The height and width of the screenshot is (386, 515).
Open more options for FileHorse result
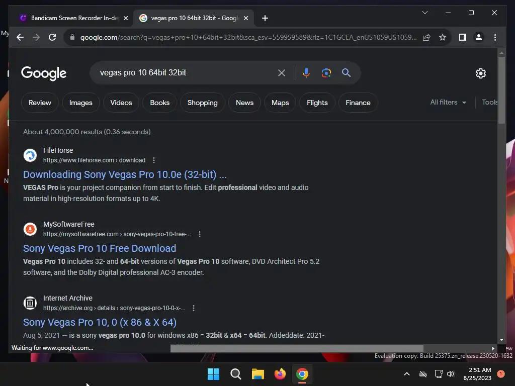click(154, 160)
